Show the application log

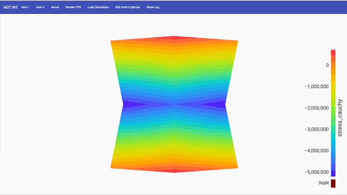152,7
